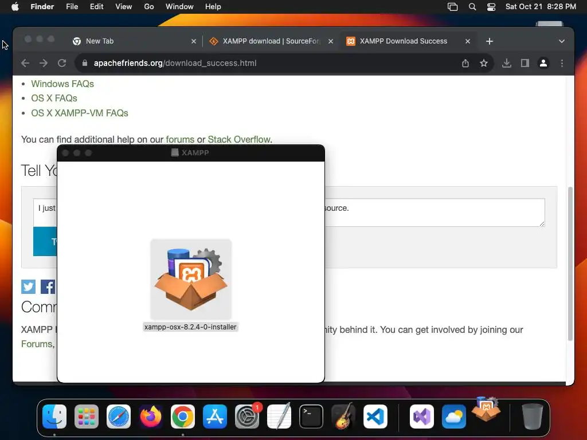
Task: Open App Store from the Dock
Action: point(215,417)
